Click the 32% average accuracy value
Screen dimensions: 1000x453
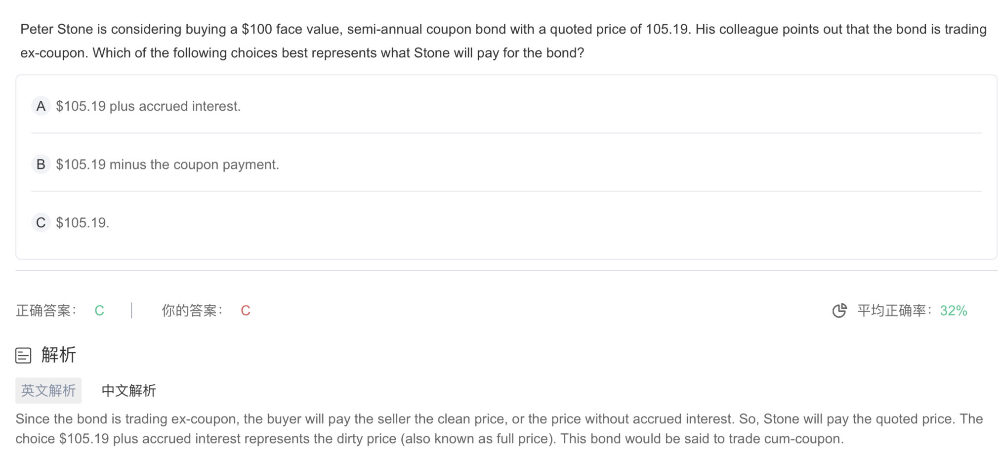(x=954, y=311)
